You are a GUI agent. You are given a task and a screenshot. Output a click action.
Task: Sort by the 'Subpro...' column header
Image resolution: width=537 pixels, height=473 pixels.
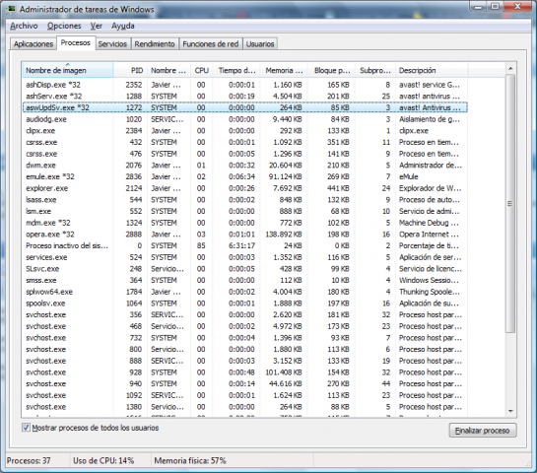[375, 71]
